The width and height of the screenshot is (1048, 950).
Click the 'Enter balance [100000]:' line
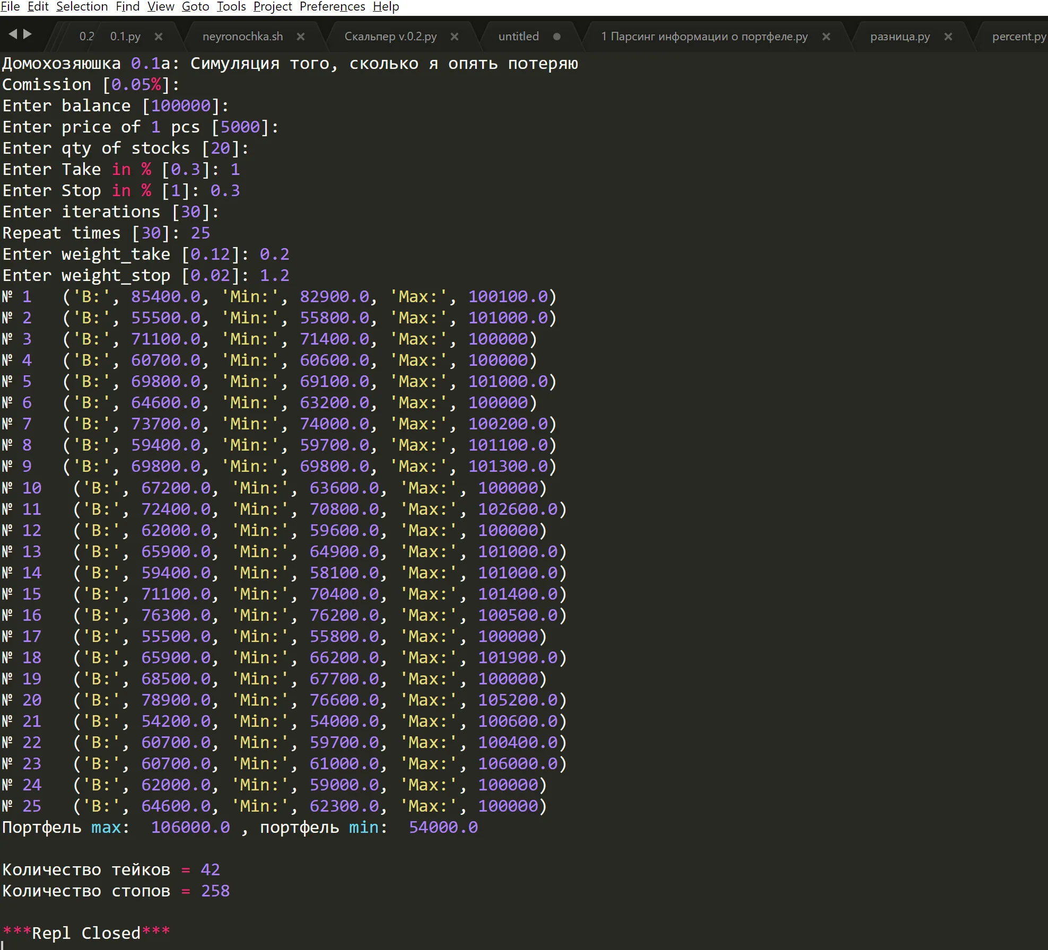(x=116, y=106)
